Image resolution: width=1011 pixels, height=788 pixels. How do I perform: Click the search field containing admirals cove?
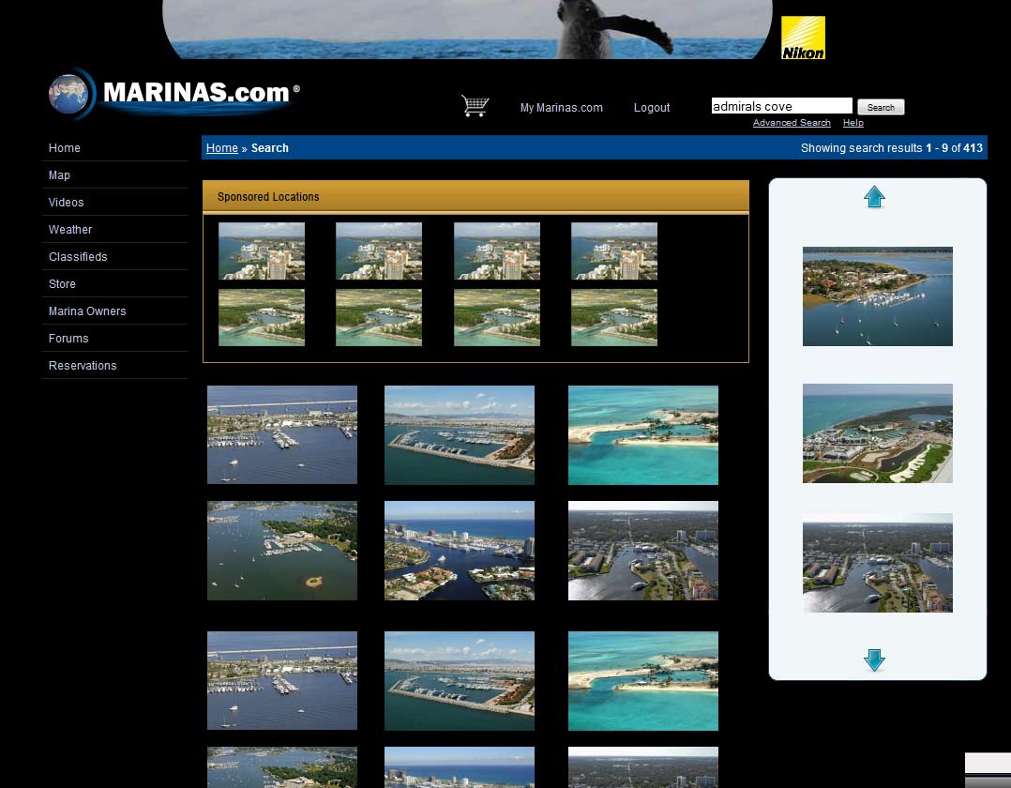[781, 106]
